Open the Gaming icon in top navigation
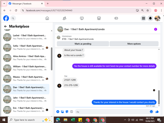The image size is (164, 123). [x=116, y=18]
